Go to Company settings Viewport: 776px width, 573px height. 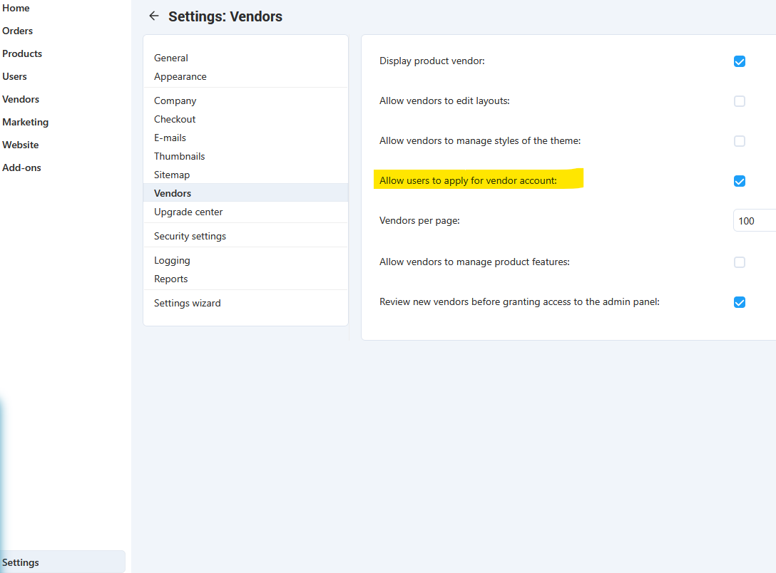pyautogui.click(x=175, y=100)
